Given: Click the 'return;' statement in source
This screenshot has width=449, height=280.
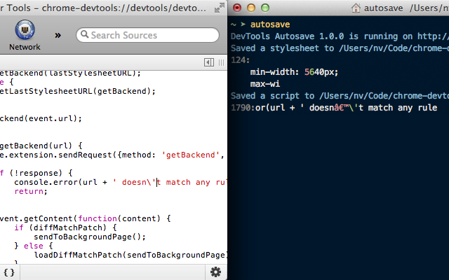Looking at the screenshot, I should (31, 191).
